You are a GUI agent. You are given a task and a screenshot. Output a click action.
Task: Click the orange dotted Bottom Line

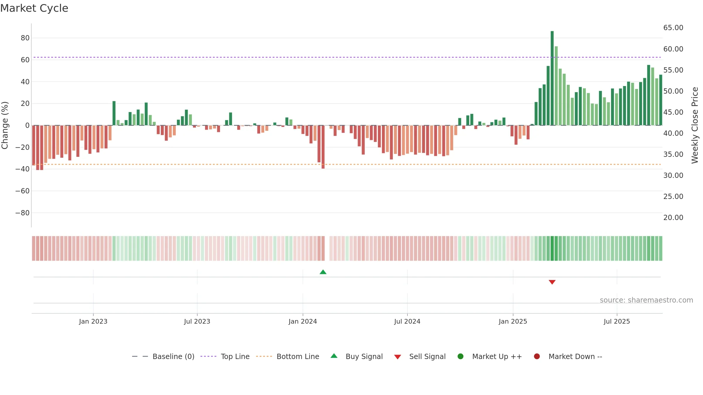(347, 164)
